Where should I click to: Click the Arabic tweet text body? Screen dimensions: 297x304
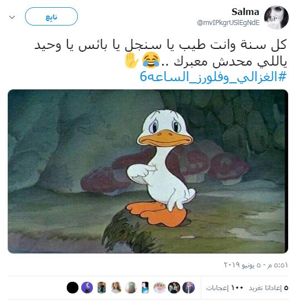click(x=161, y=54)
